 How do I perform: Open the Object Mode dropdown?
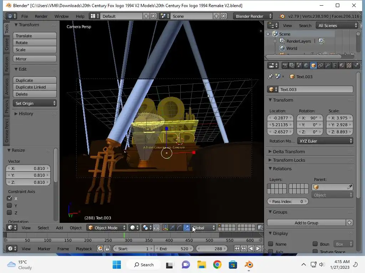pyautogui.click(x=106, y=228)
